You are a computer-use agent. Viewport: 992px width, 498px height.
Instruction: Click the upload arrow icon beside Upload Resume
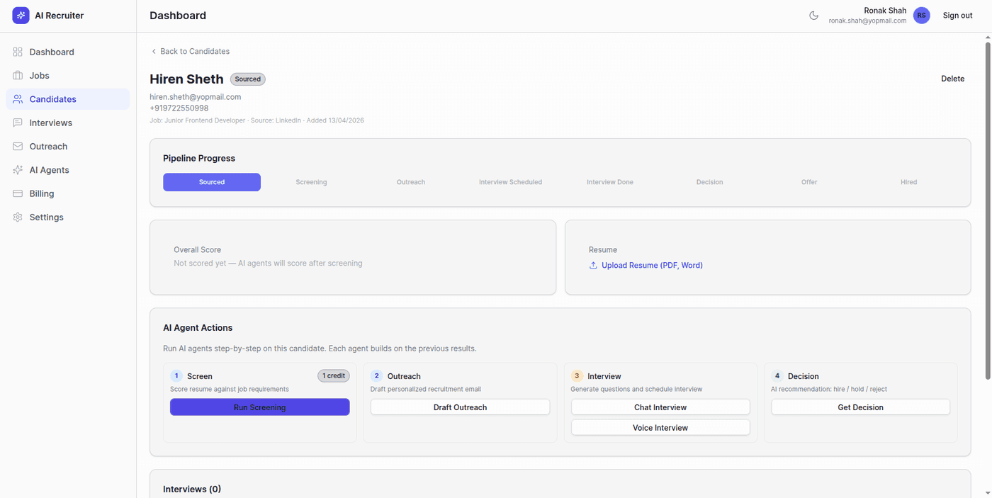(x=593, y=266)
